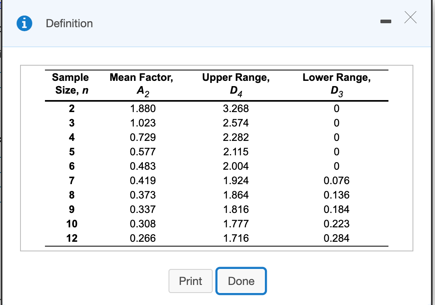
Task: Click the Definition title text
Action: pyautogui.click(x=69, y=24)
